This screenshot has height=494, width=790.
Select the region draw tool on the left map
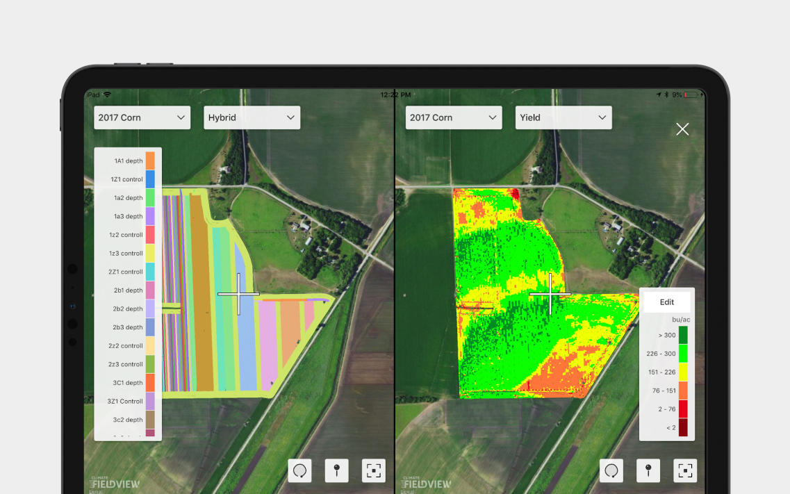[x=299, y=470]
